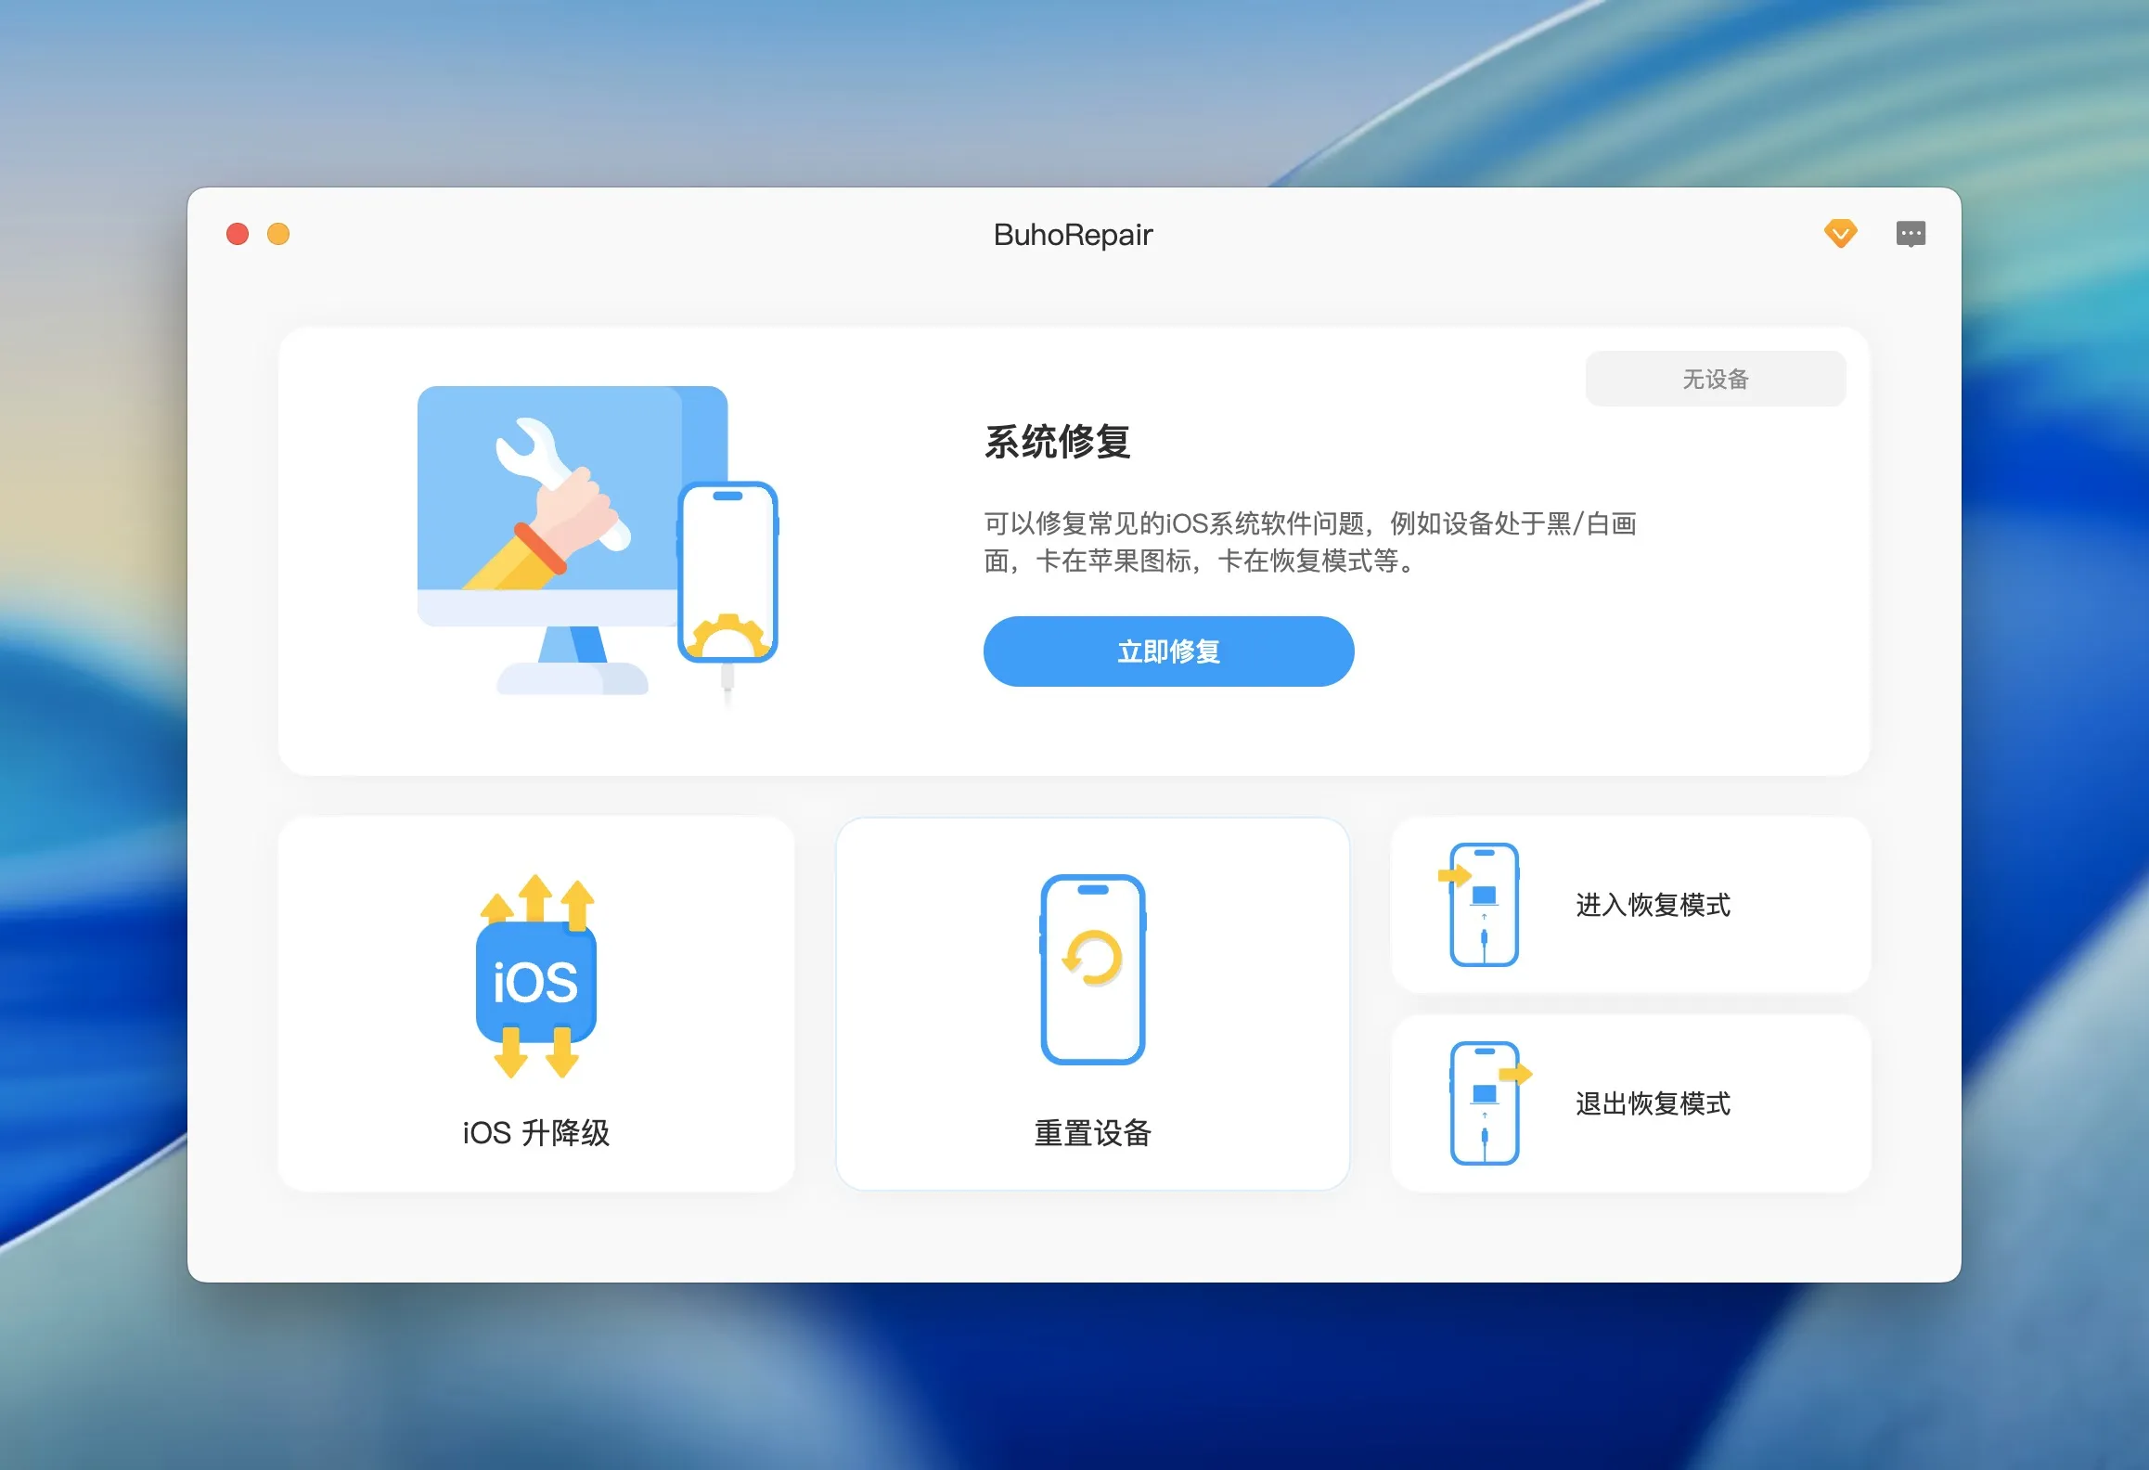2149x1470 pixels.
Task: Click the 系统修复 heading
Action: coord(1059,443)
